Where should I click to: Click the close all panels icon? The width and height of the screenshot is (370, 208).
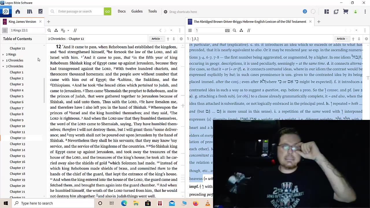[x=336, y=12]
